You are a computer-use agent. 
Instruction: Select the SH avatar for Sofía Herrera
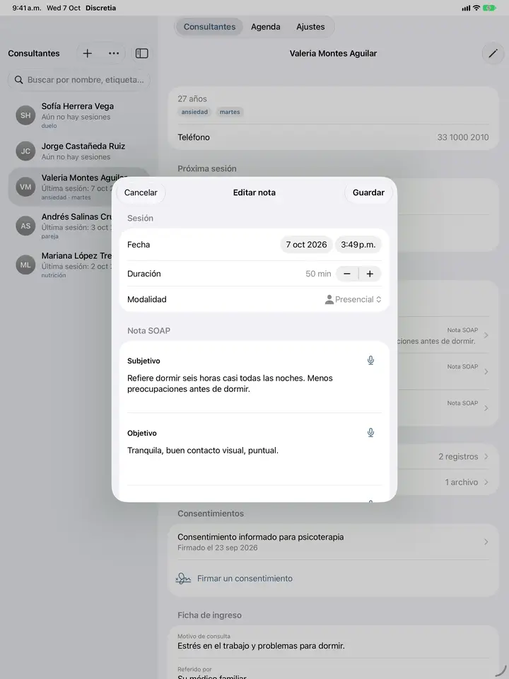(25, 115)
